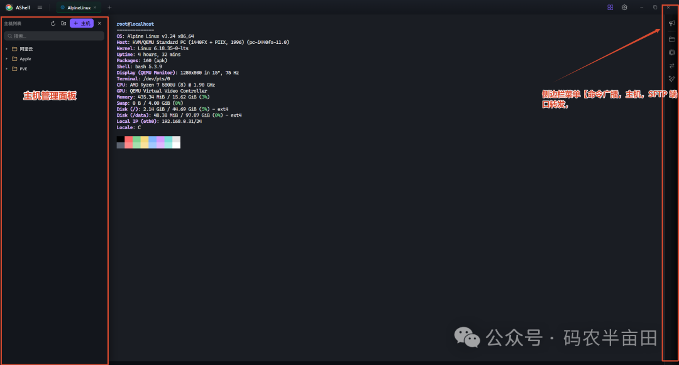
Task: Open the folder icon in right sidebar
Action: 671,40
